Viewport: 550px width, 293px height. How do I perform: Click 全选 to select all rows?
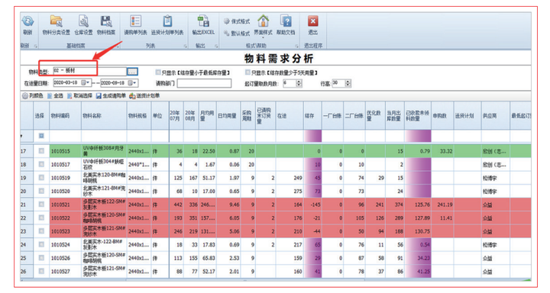55,95
